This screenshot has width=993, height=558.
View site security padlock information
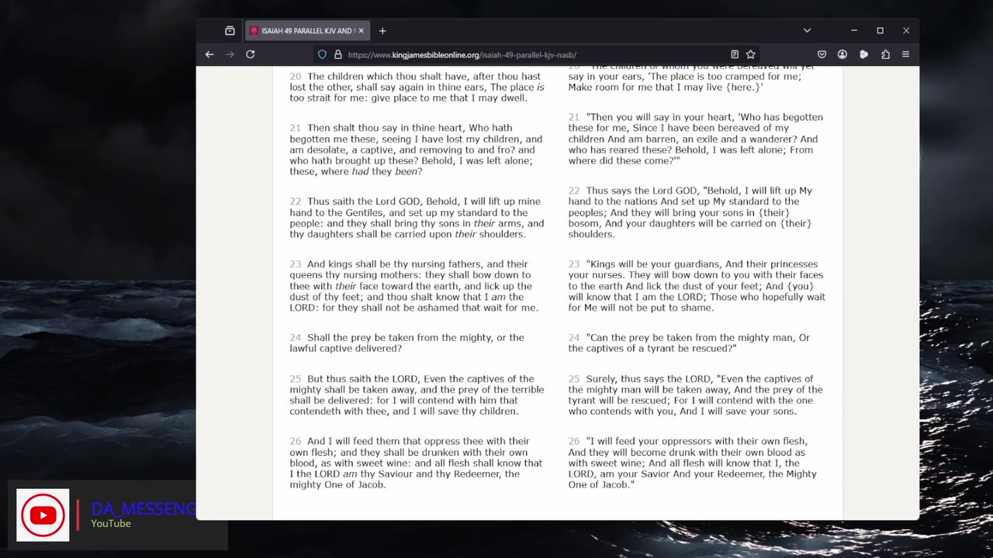tap(337, 55)
